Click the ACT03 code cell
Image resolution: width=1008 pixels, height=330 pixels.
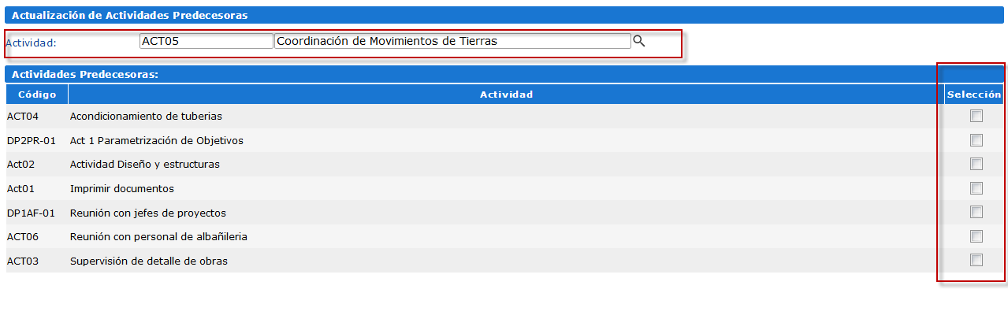23,261
